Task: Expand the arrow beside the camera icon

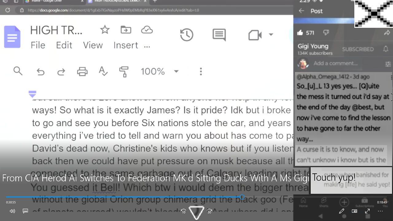Action: [x=271, y=34]
